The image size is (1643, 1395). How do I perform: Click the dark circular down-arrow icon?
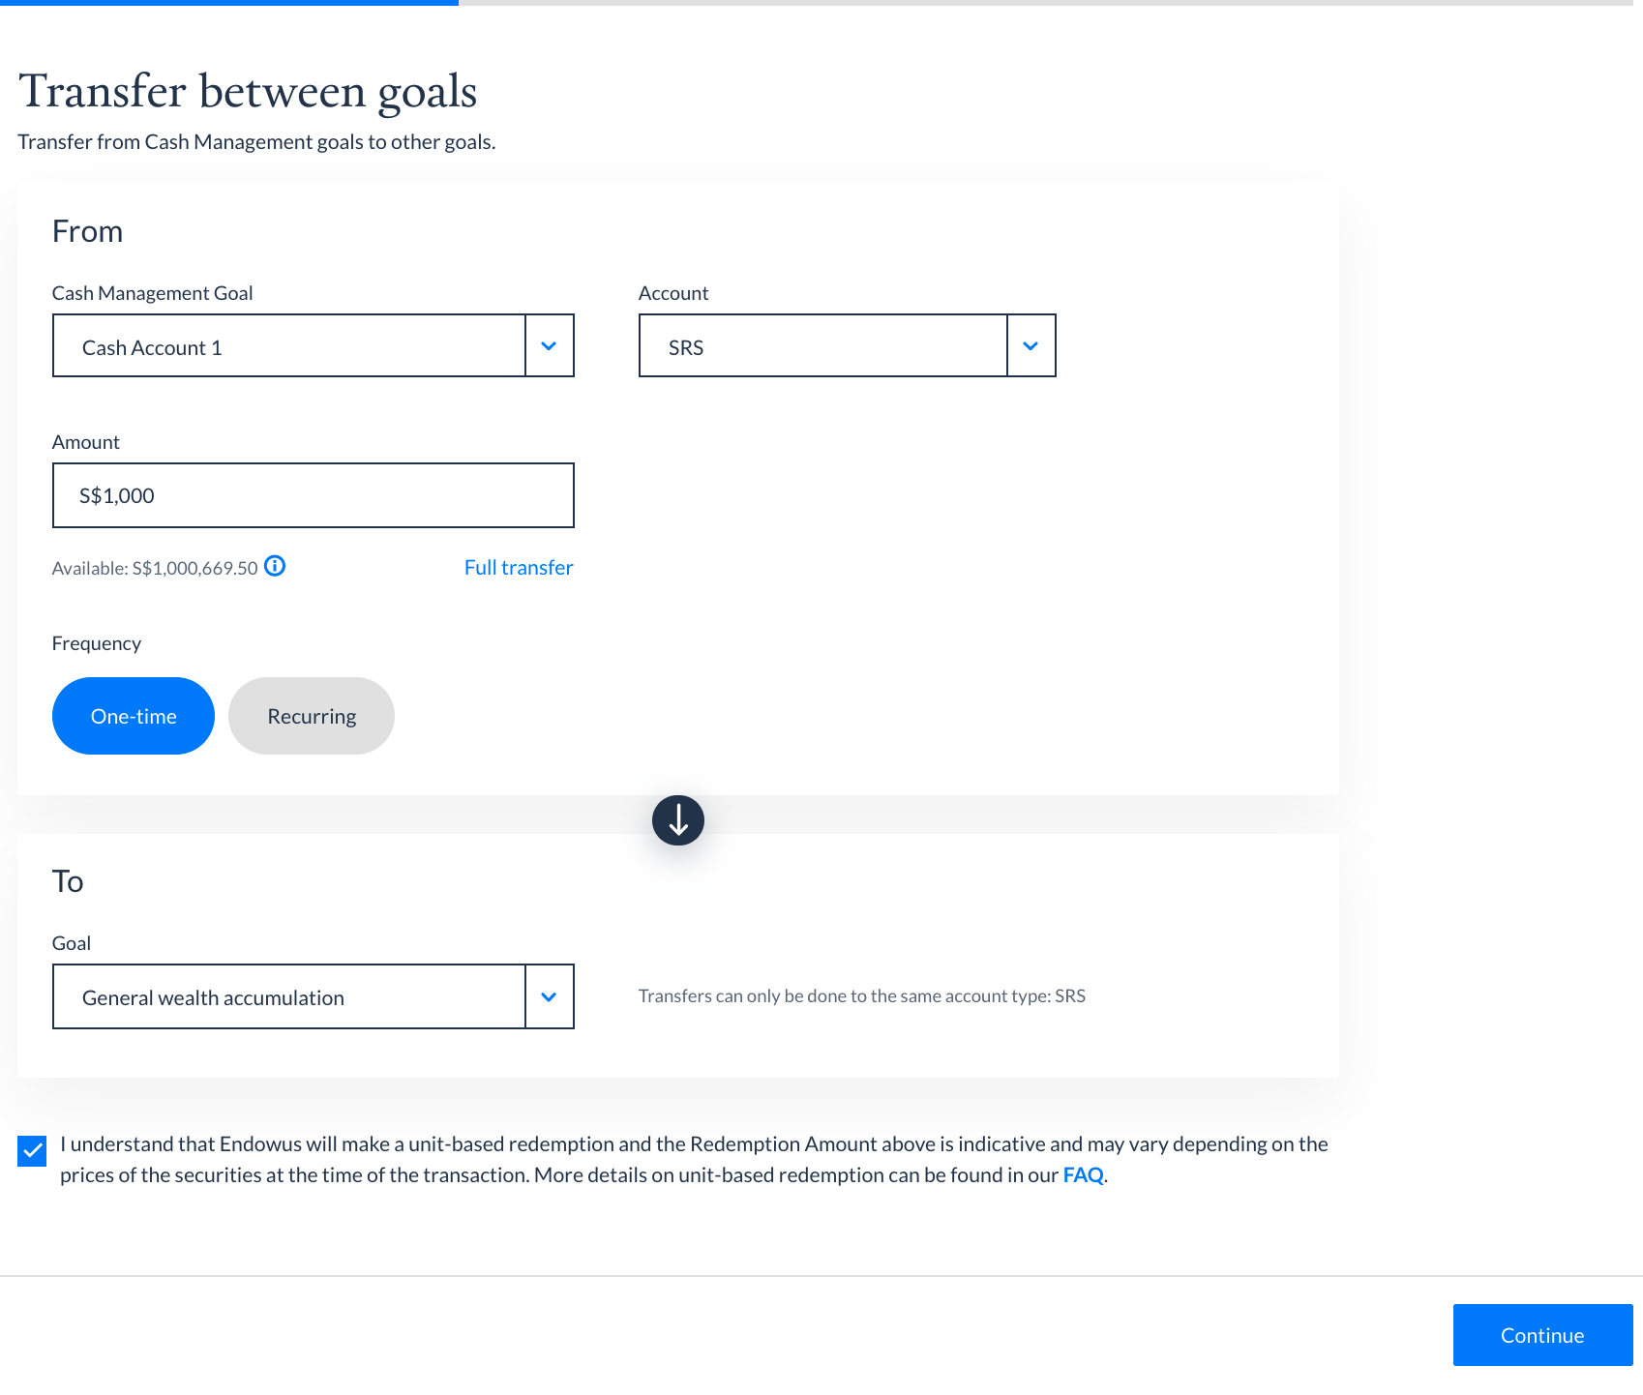[678, 820]
